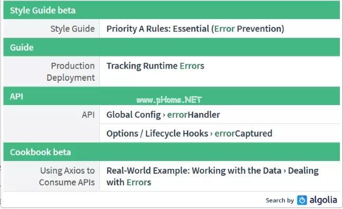The width and height of the screenshot is (343, 209).
Task: Click highlighted 'error' in errorHandler
Action: 177,115
